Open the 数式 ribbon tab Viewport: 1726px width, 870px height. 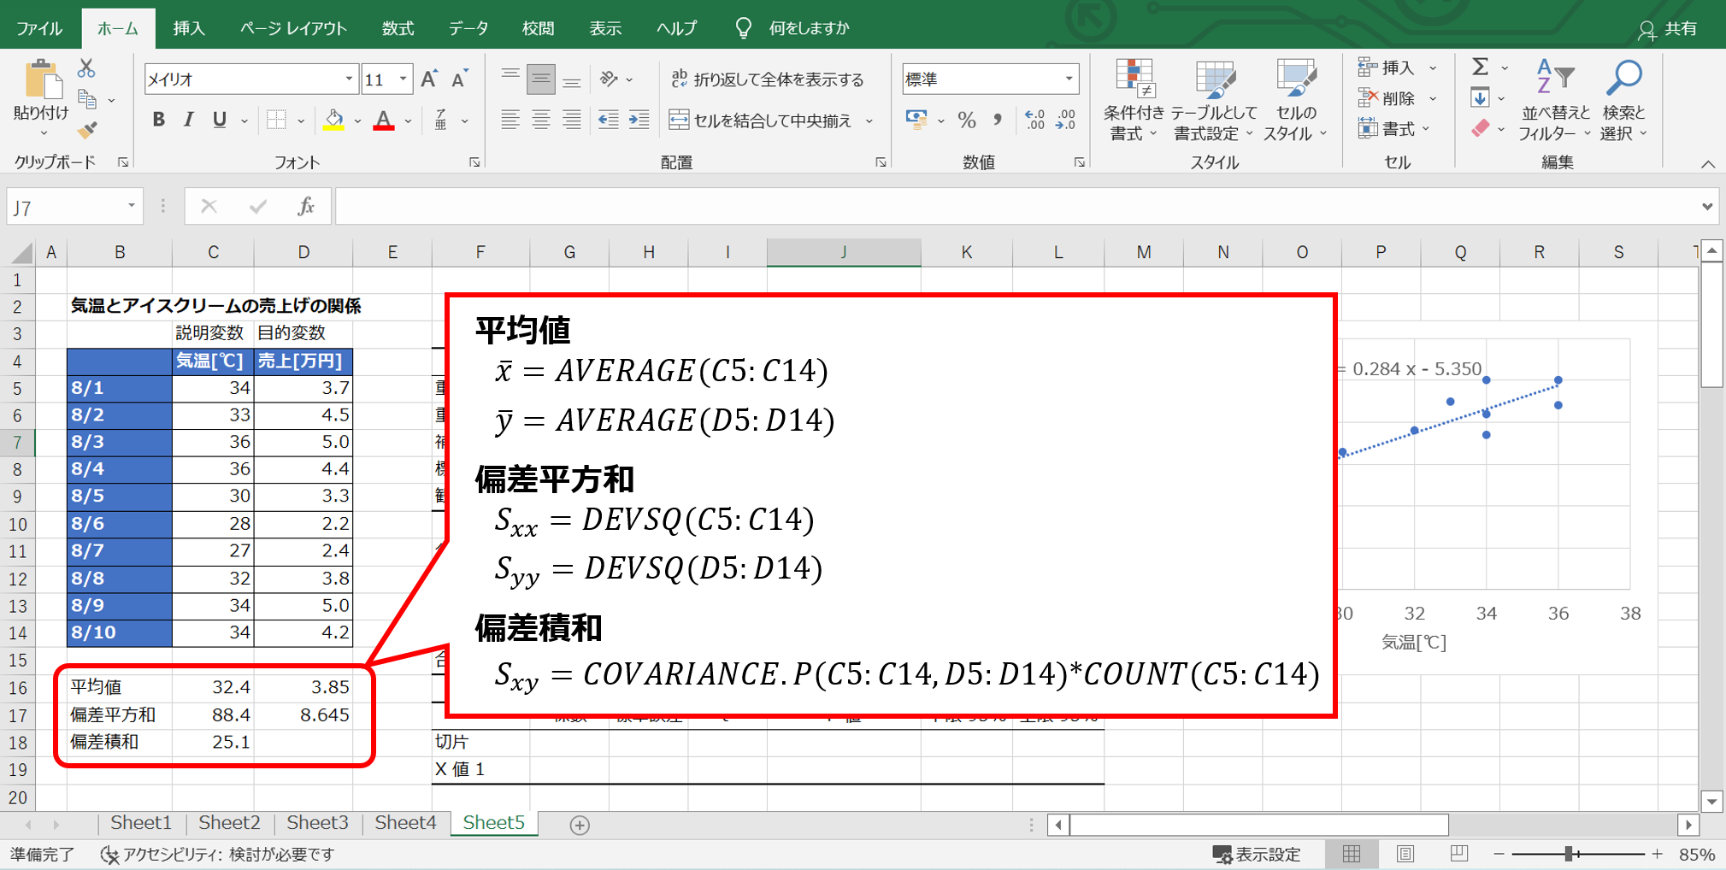[x=398, y=28]
